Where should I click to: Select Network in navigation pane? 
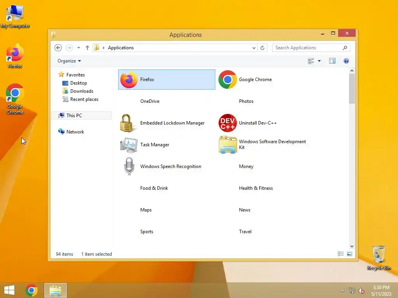tap(75, 132)
